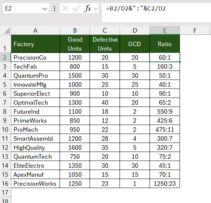211x203 pixels.
Task: Click the Cancel (X) formula bar icon
Action: [65, 9]
